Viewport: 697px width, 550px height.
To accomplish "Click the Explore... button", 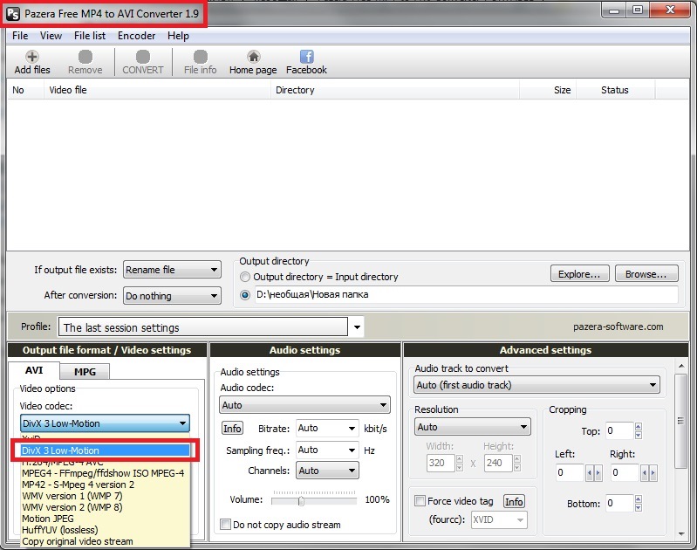I will coord(579,273).
